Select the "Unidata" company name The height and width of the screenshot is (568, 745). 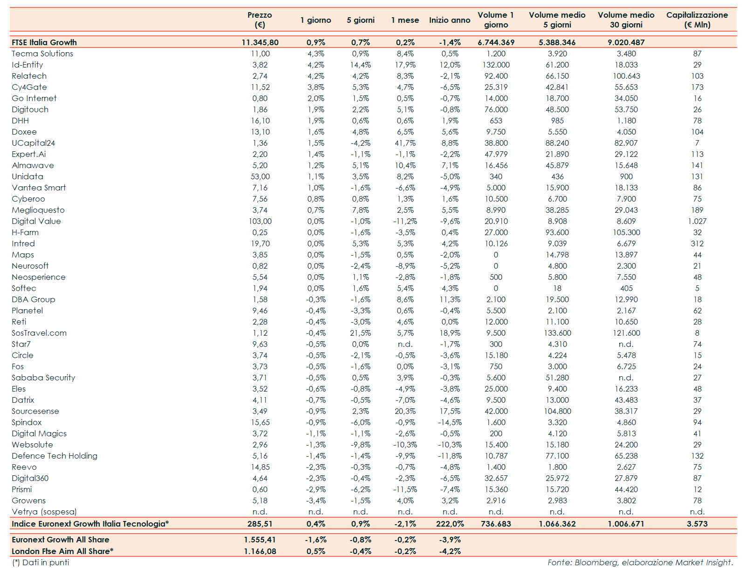[27, 176]
